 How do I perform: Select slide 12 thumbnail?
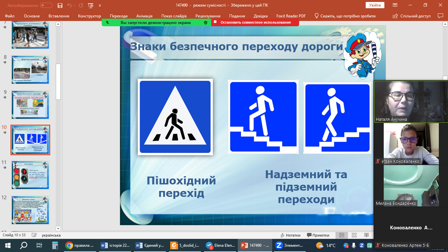[30, 210]
